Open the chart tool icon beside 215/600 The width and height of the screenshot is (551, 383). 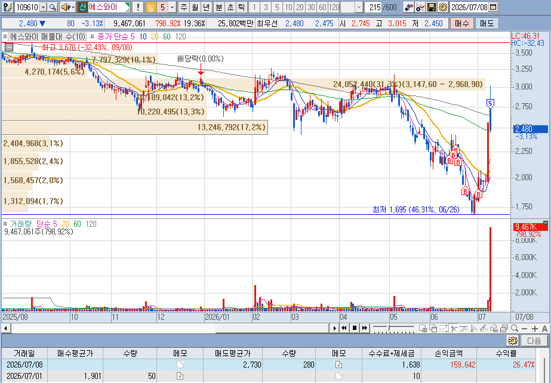point(408,7)
